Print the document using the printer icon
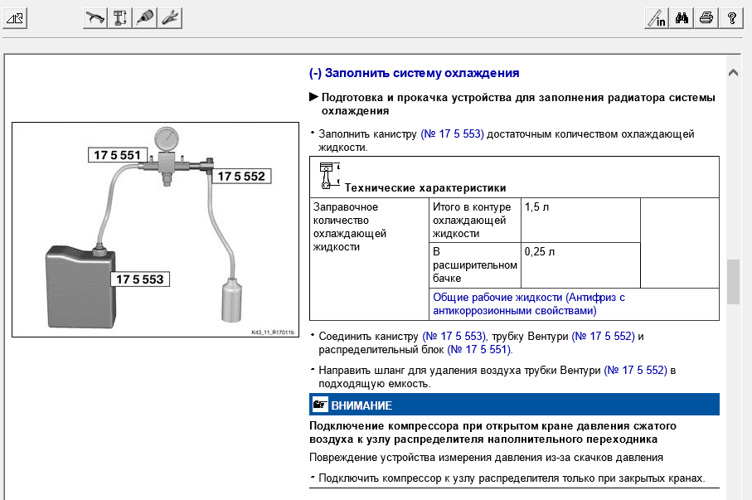Viewport: 752px width, 500px height. [706, 17]
